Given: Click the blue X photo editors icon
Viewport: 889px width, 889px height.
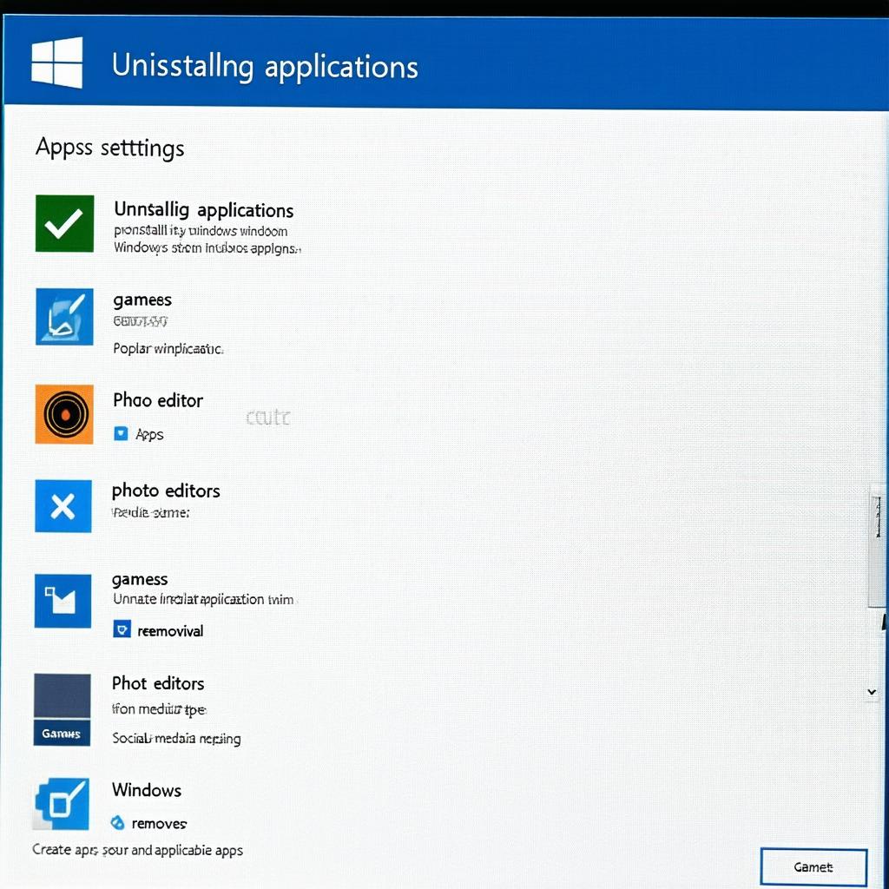Looking at the screenshot, I should coord(63,505).
